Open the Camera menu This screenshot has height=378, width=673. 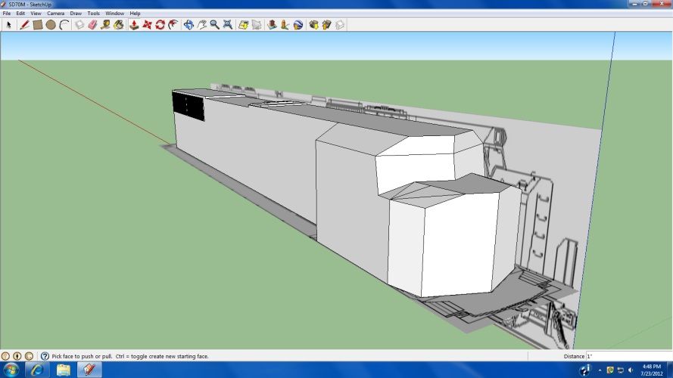coord(55,14)
